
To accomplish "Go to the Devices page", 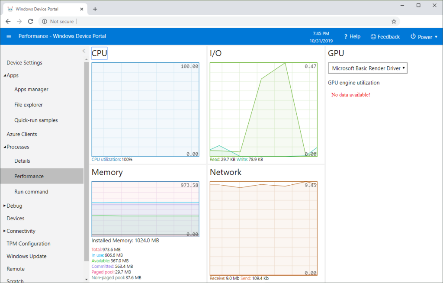I will coord(15,218).
